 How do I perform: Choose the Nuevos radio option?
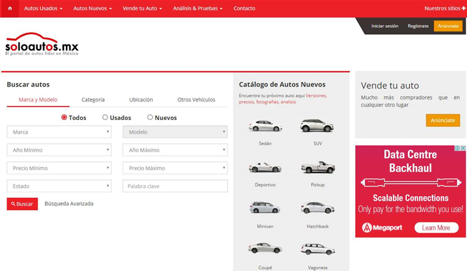tap(150, 117)
